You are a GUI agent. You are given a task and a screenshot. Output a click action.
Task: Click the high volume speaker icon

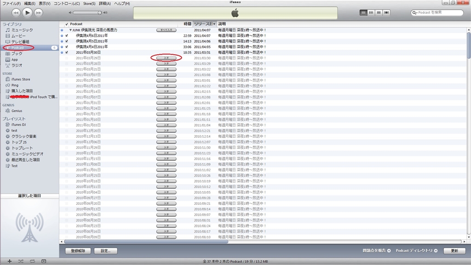click(105, 12)
